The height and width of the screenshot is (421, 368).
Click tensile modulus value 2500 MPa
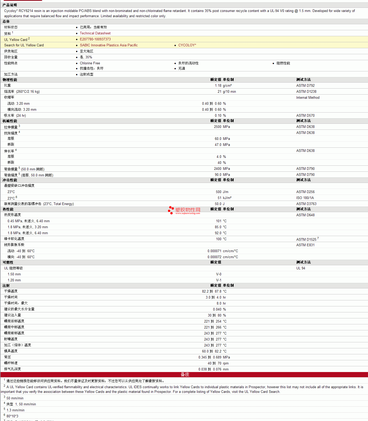coord(222,127)
